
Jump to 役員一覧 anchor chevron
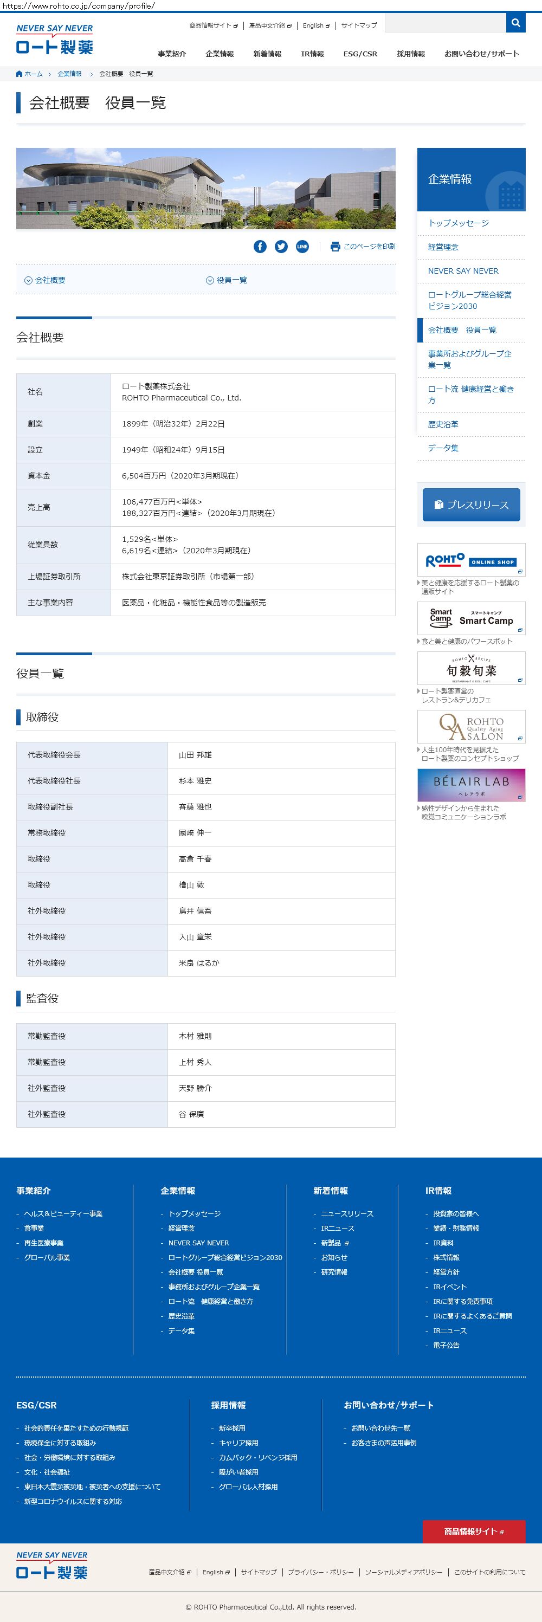pos(210,280)
